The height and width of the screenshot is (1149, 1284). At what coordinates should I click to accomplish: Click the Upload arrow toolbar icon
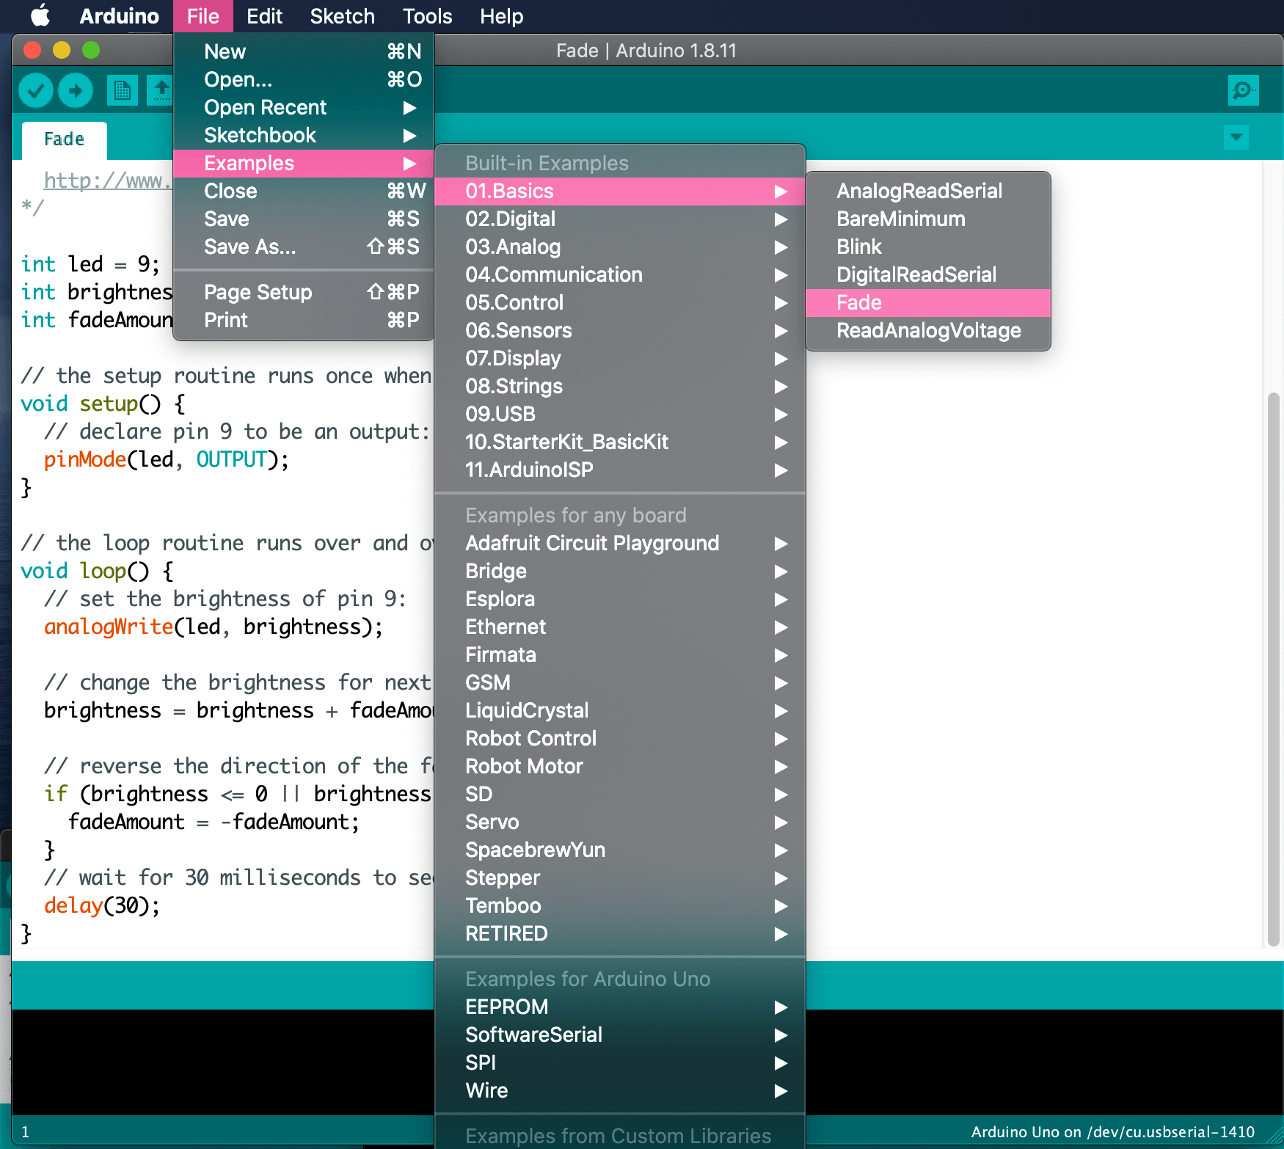point(76,91)
